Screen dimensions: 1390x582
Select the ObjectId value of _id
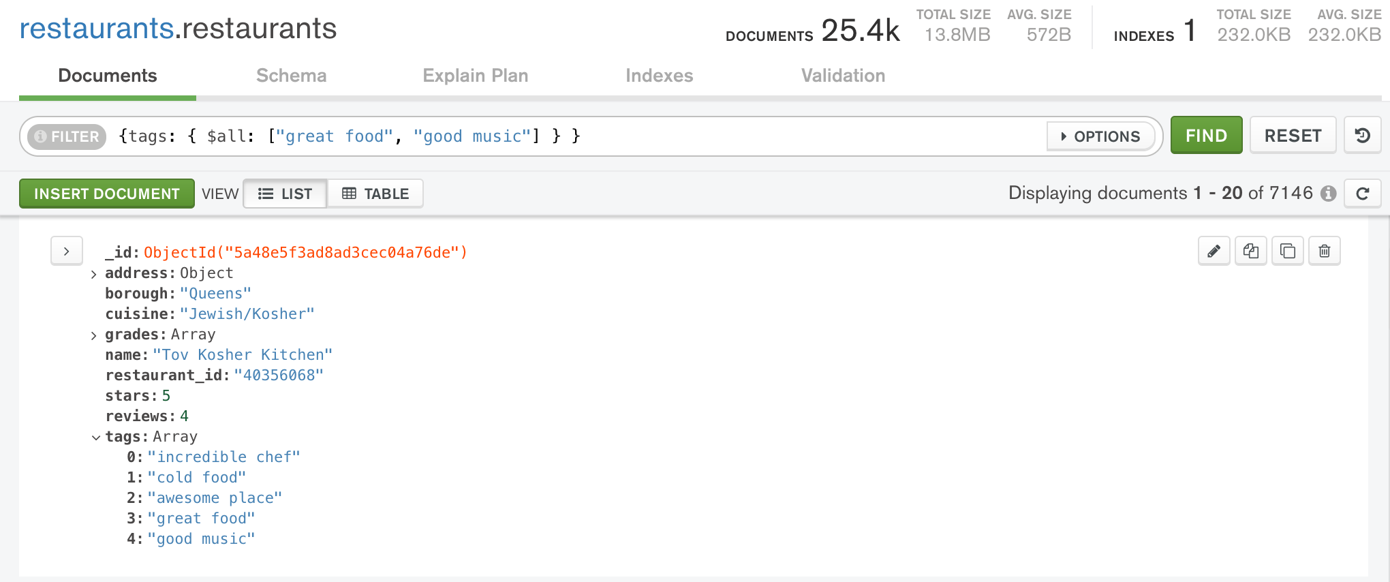[305, 253]
